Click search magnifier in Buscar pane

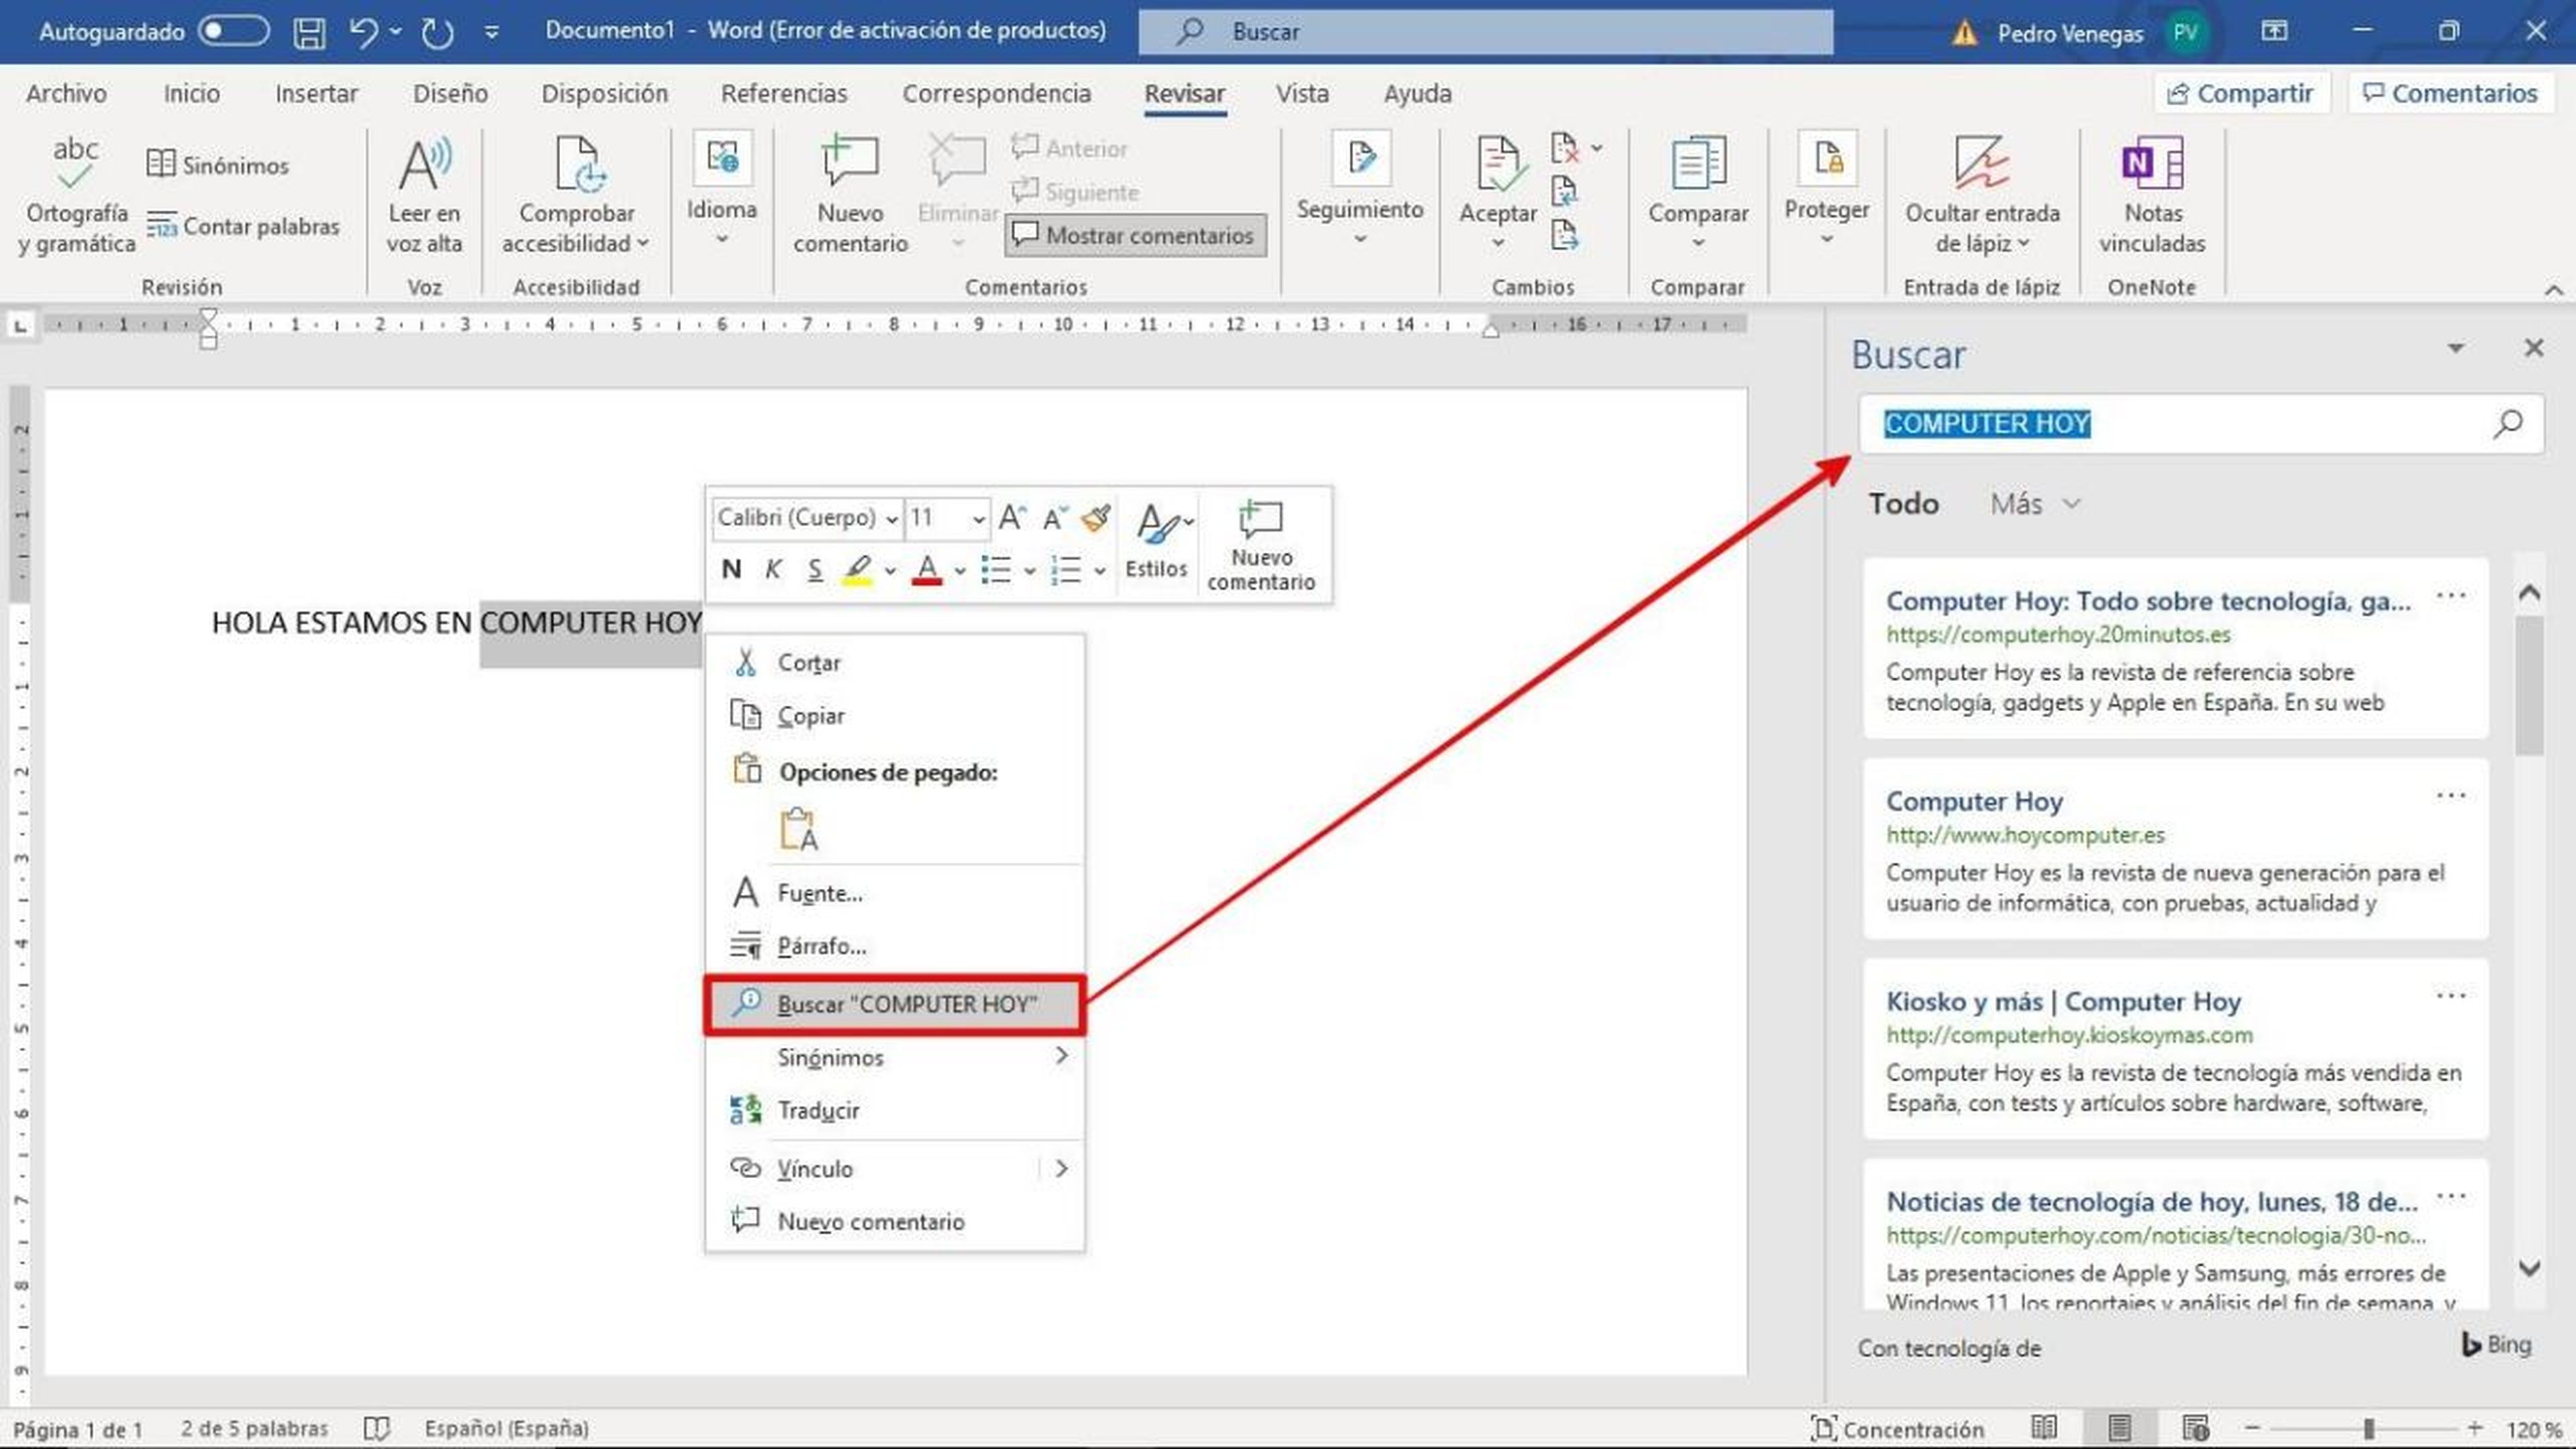[x=2507, y=424]
